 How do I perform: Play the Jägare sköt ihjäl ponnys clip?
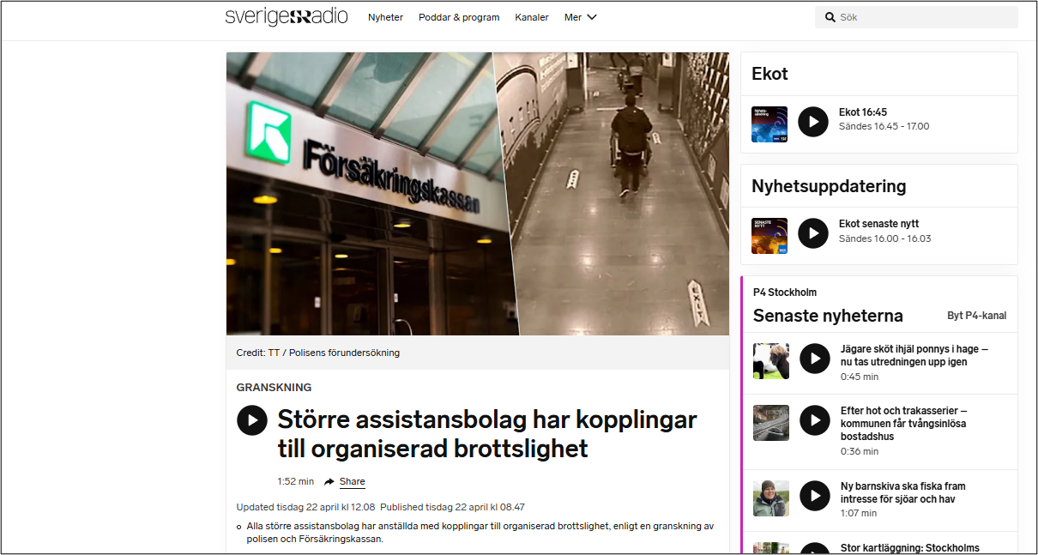815,359
